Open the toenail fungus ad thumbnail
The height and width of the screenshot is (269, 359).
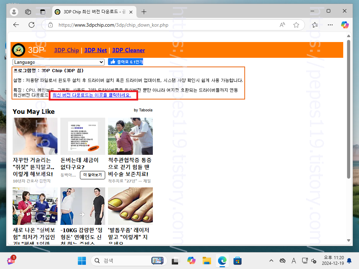point(130,206)
